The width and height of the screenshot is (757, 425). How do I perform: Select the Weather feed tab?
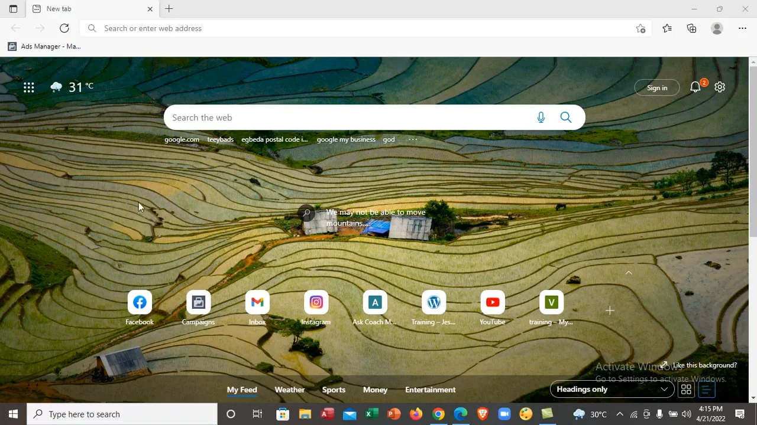tap(289, 390)
